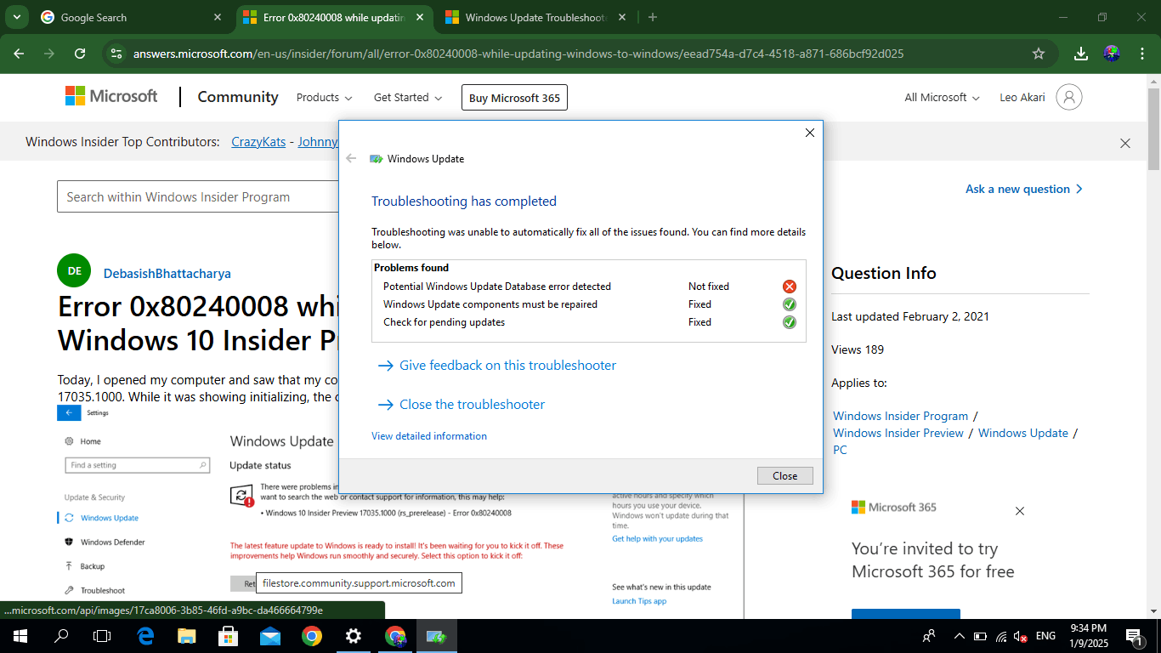Click the Chrome back navigation arrow

19,54
